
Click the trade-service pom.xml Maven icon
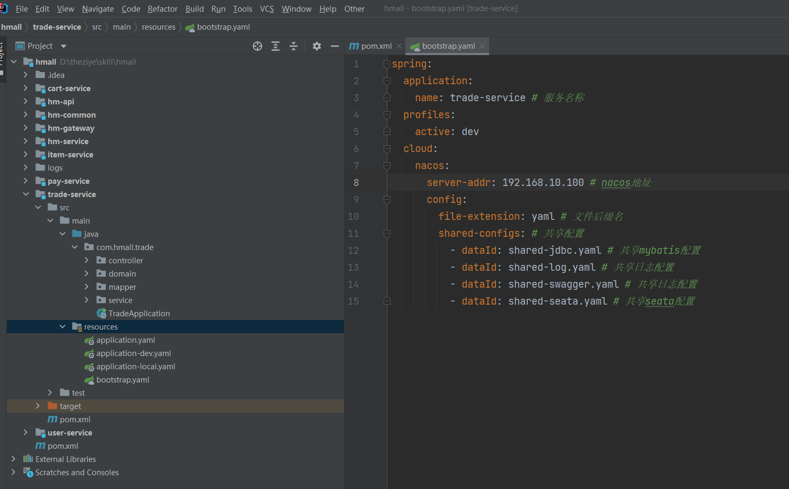pyautogui.click(x=52, y=420)
